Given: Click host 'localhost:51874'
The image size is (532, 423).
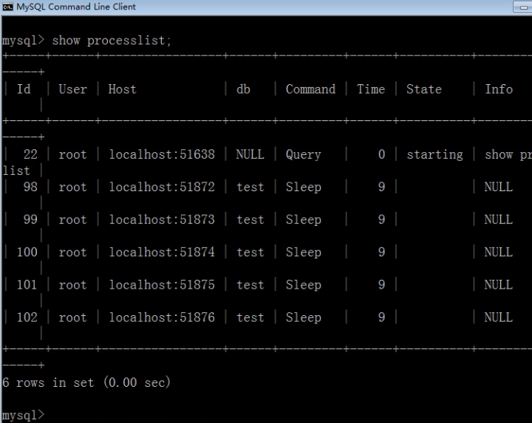Looking at the screenshot, I should 162,252.
